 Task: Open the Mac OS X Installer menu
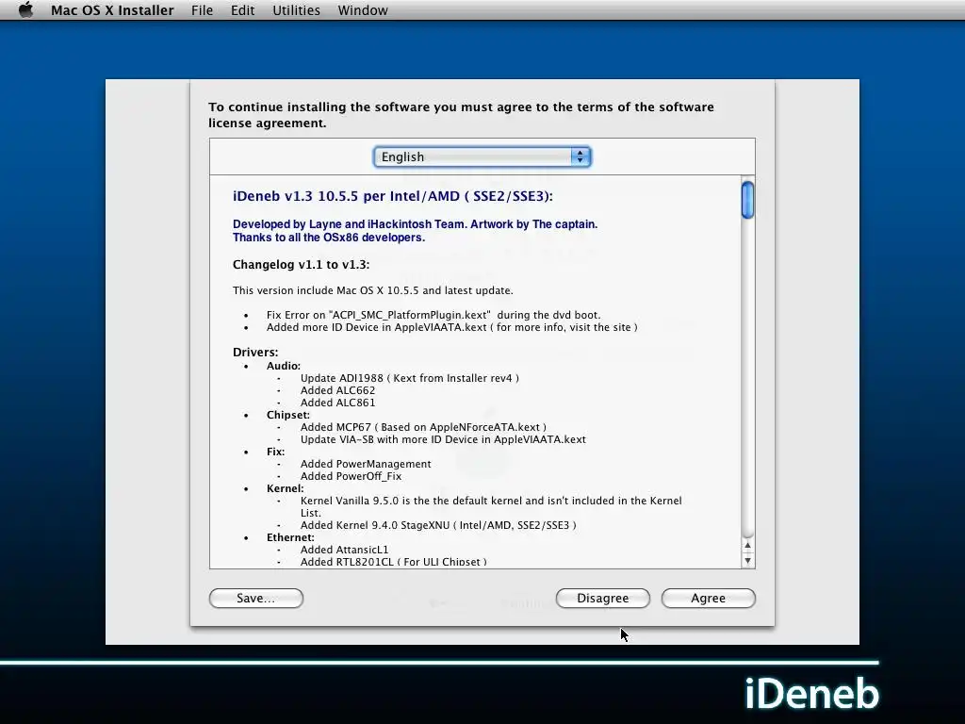[x=112, y=10]
